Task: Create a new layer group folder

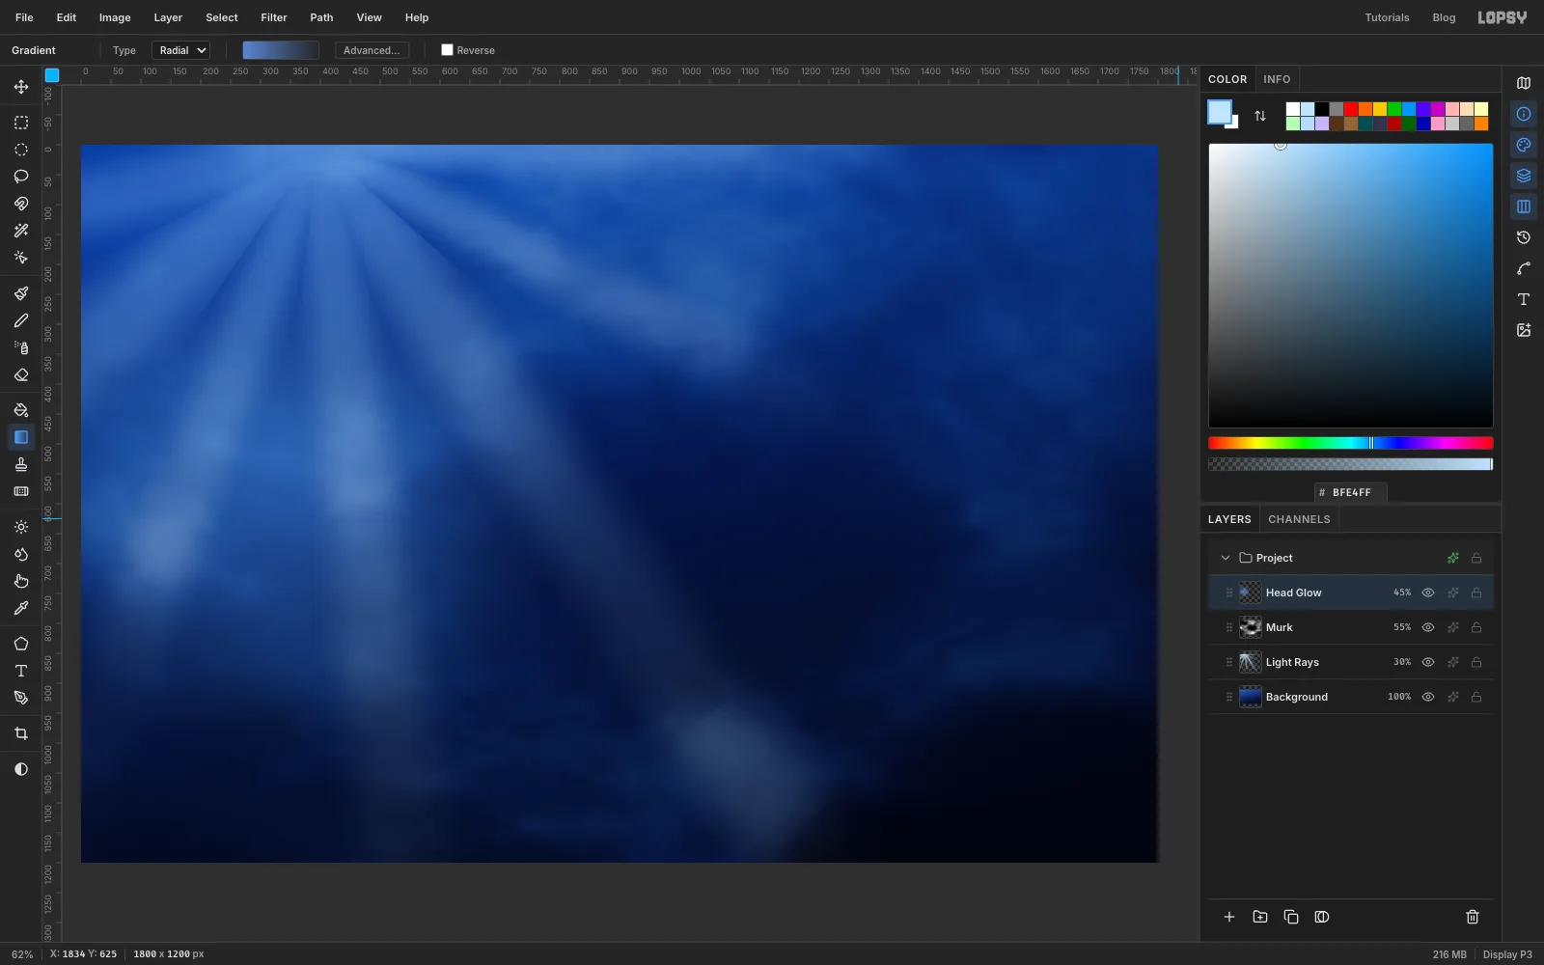Action: [x=1260, y=917]
